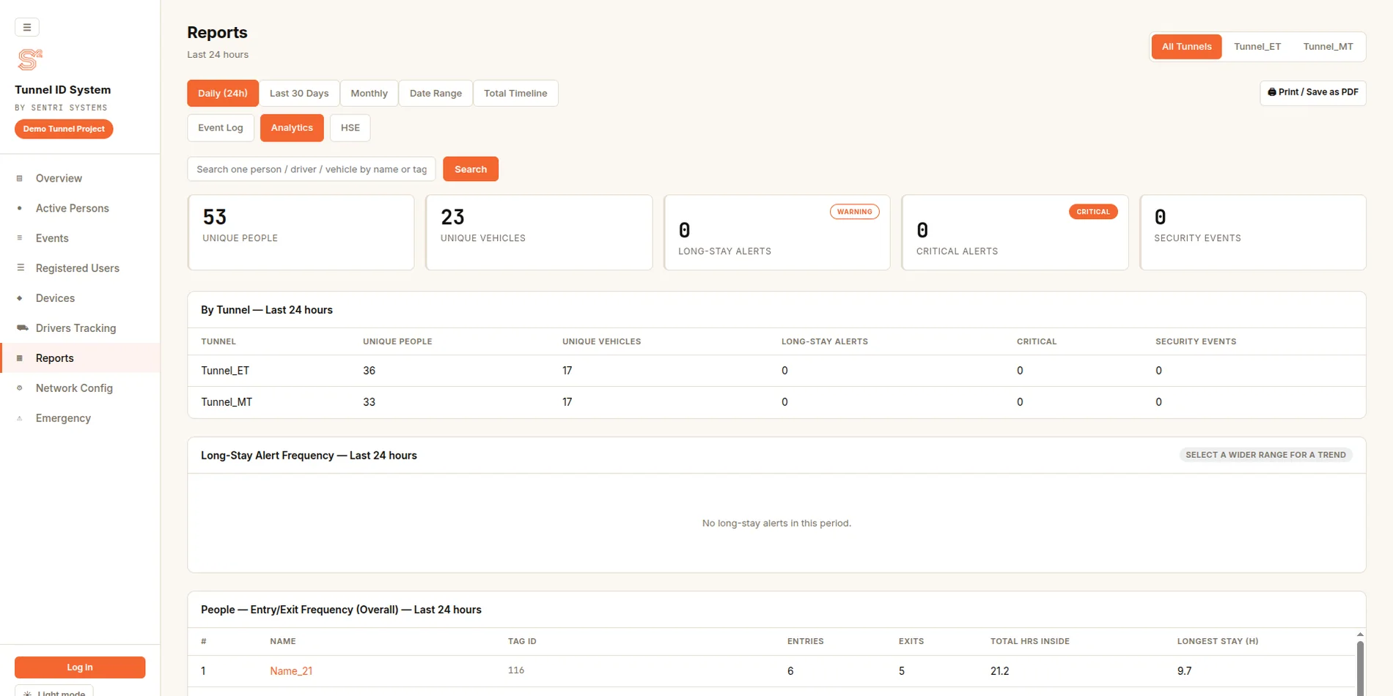Focus the person/driver/vehicle search field
This screenshot has width=1393, height=696.
[x=312, y=169]
